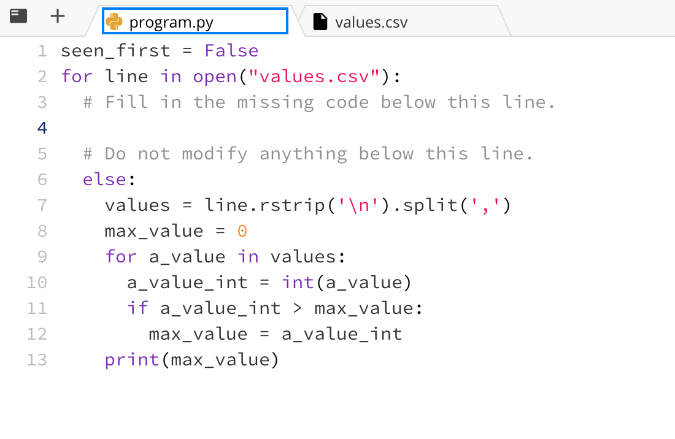The width and height of the screenshot is (675, 439).
Task: Click the else keyword on line 6
Action: 104,179
